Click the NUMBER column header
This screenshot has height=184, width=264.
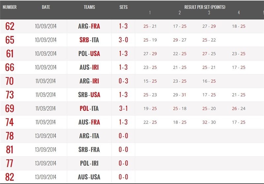click(10, 7)
